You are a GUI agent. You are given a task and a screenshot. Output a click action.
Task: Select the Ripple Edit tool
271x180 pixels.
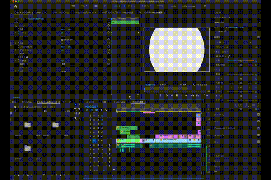coord(75,109)
